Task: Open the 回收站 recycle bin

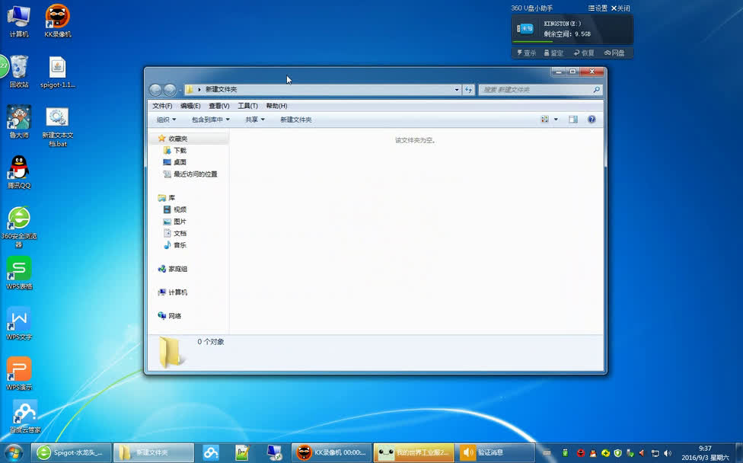Action: coord(19,72)
